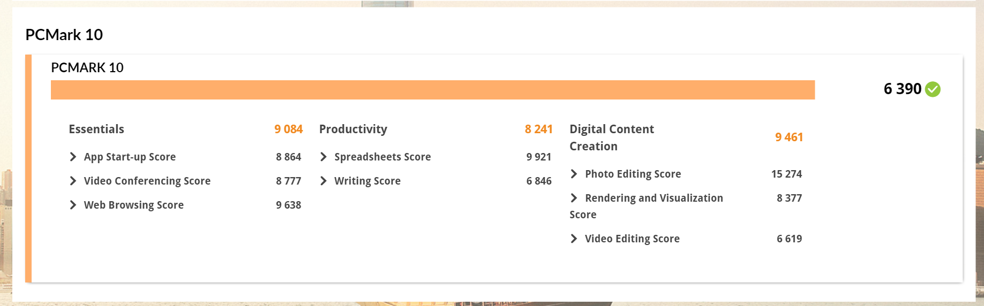Click the Digital Content Creation score 9 461
984x306 pixels.
click(788, 137)
